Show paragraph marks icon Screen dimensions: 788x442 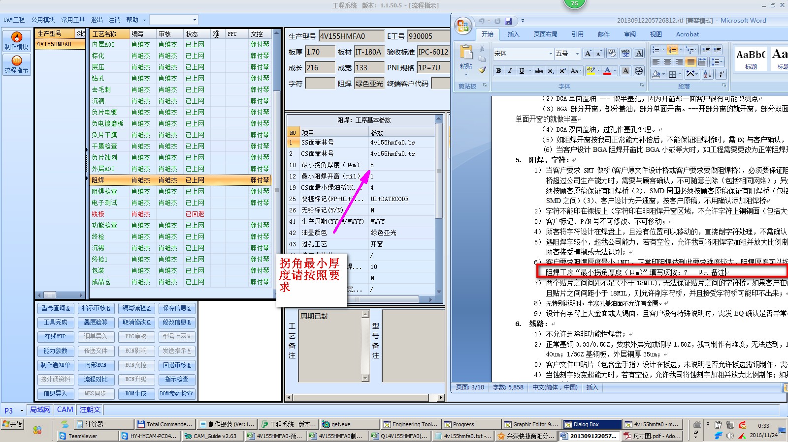coord(721,74)
